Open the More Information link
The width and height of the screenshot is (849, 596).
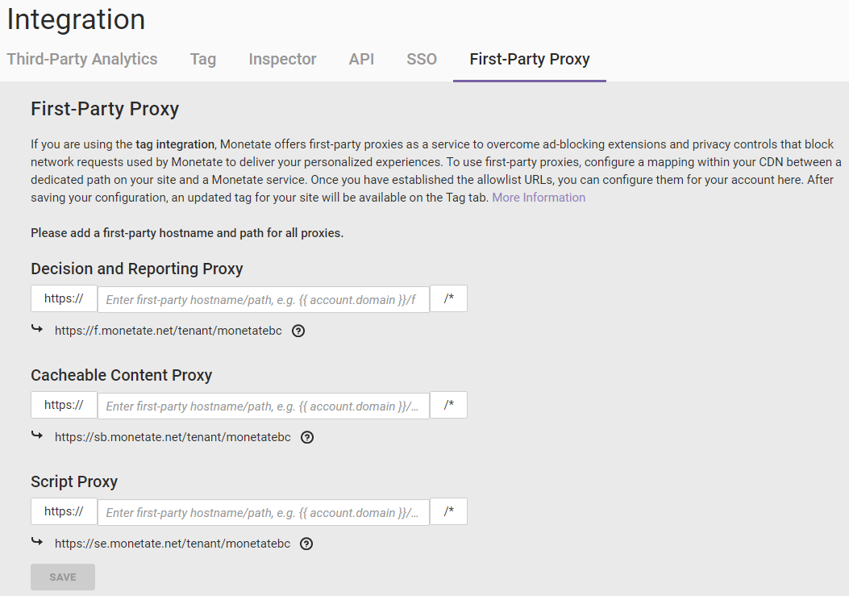[539, 198]
